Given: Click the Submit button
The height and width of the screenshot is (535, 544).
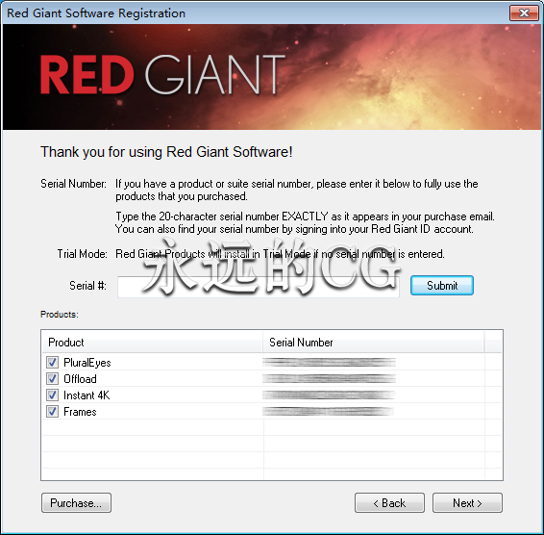Looking at the screenshot, I should click(x=442, y=286).
